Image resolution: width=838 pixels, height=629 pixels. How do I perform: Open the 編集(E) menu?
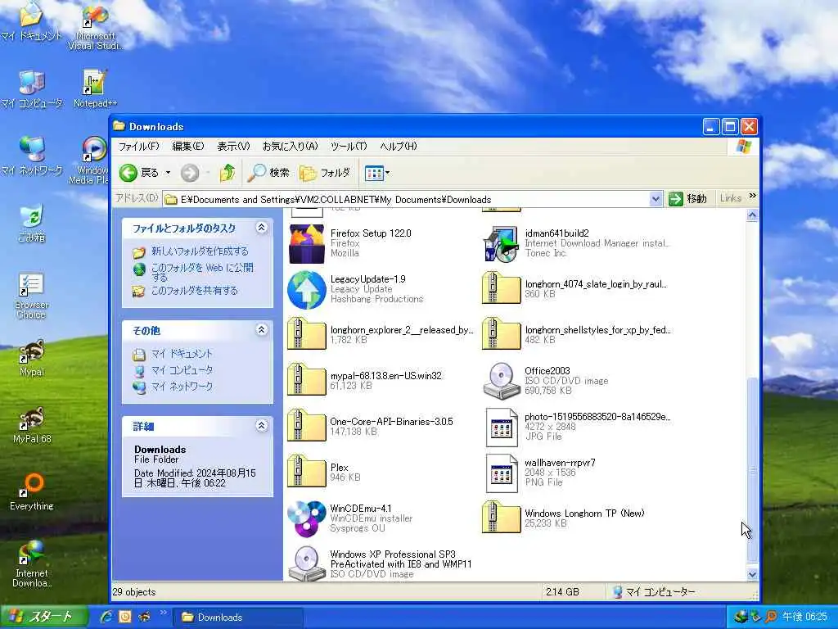(188, 146)
